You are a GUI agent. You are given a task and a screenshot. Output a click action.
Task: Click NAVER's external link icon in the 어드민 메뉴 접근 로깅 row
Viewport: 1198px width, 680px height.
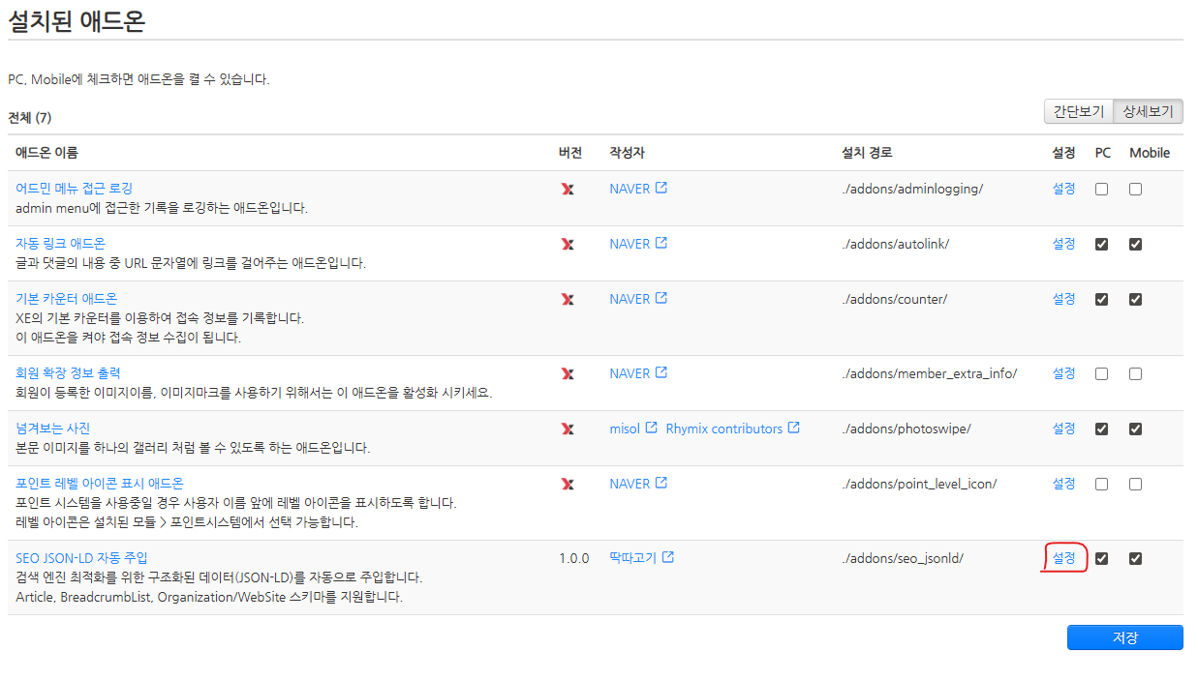click(662, 187)
